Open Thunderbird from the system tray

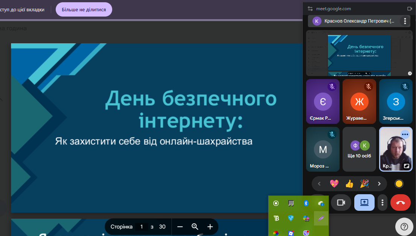tap(277, 218)
